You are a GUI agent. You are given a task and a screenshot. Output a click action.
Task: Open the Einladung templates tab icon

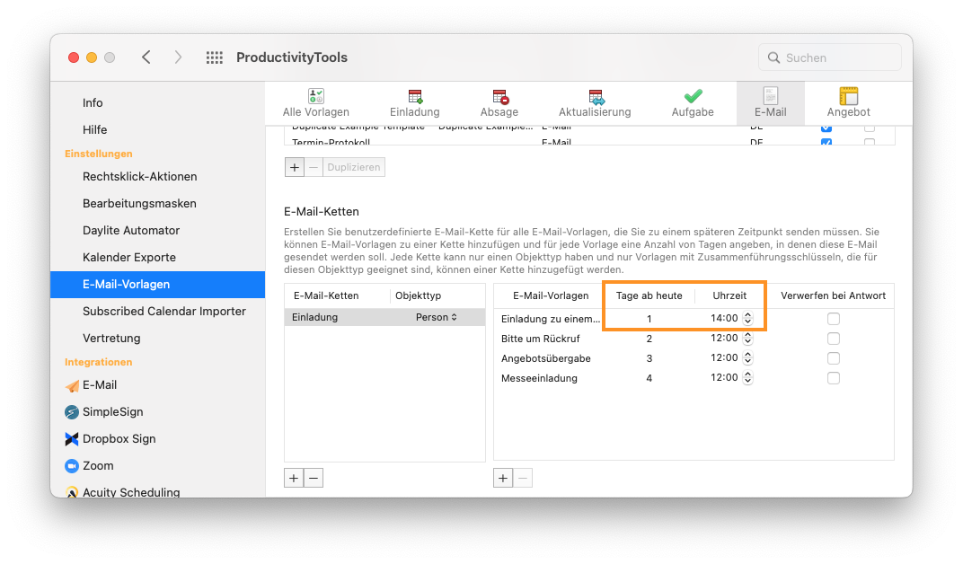415,96
